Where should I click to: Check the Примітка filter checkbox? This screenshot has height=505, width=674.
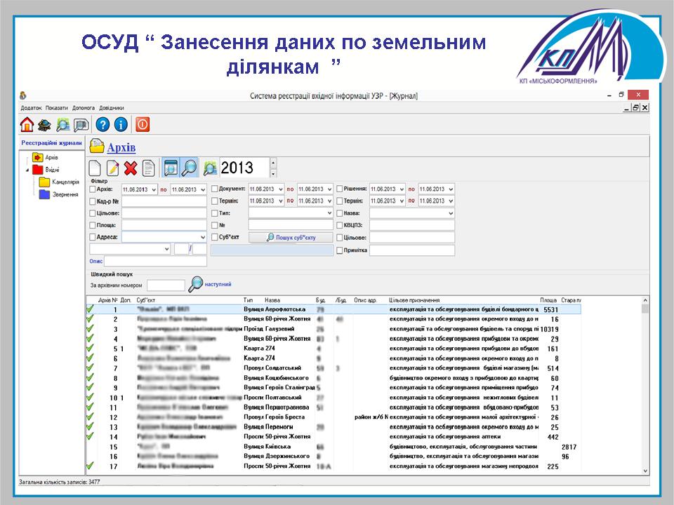(340, 250)
